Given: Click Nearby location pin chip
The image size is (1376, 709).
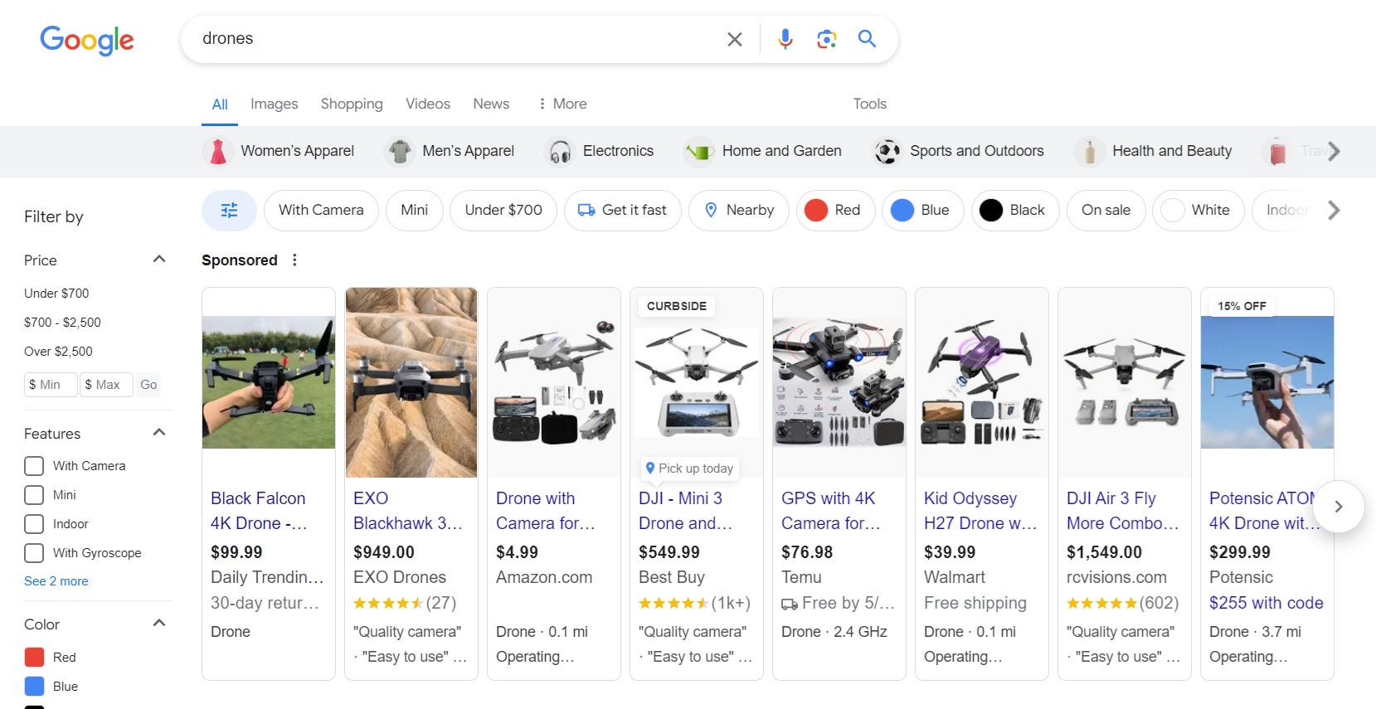Looking at the screenshot, I should 738,210.
